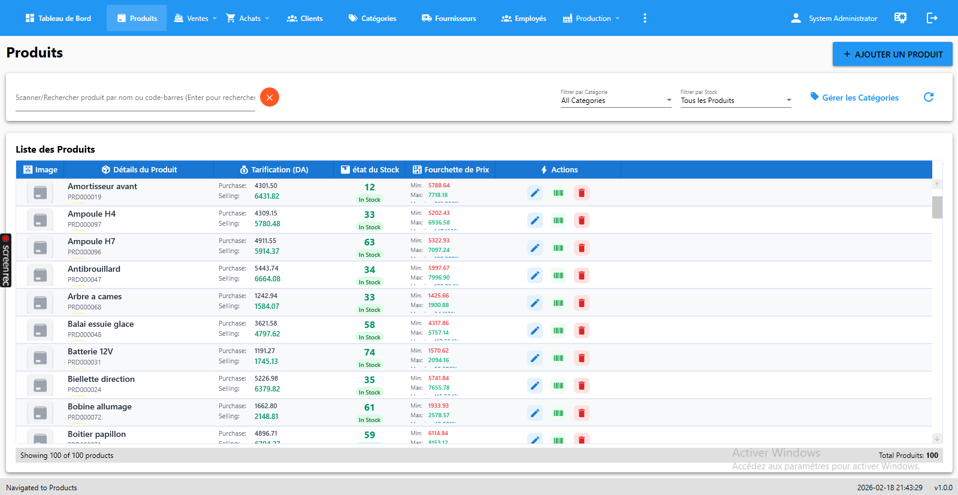Generate barcode for Arbre a cames

tap(558, 303)
